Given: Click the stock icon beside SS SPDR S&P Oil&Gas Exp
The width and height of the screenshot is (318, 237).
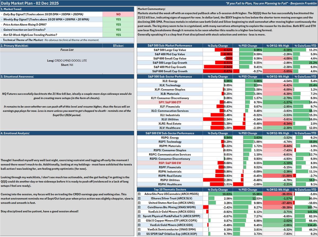Looking at the screenshot, I should click(x=139, y=234).
